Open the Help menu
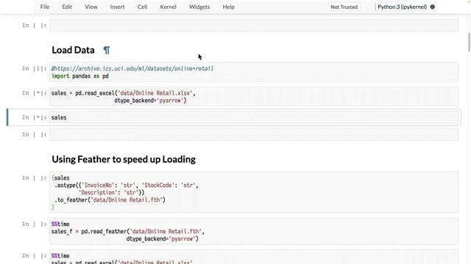471x264 pixels. click(x=228, y=7)
